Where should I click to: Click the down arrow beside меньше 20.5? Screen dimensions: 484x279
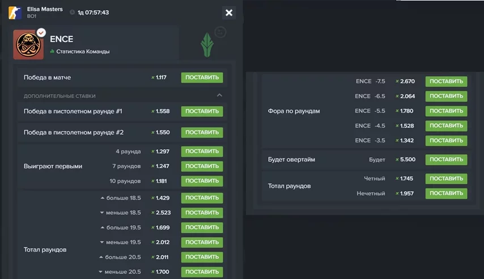[x=100, y=272]
